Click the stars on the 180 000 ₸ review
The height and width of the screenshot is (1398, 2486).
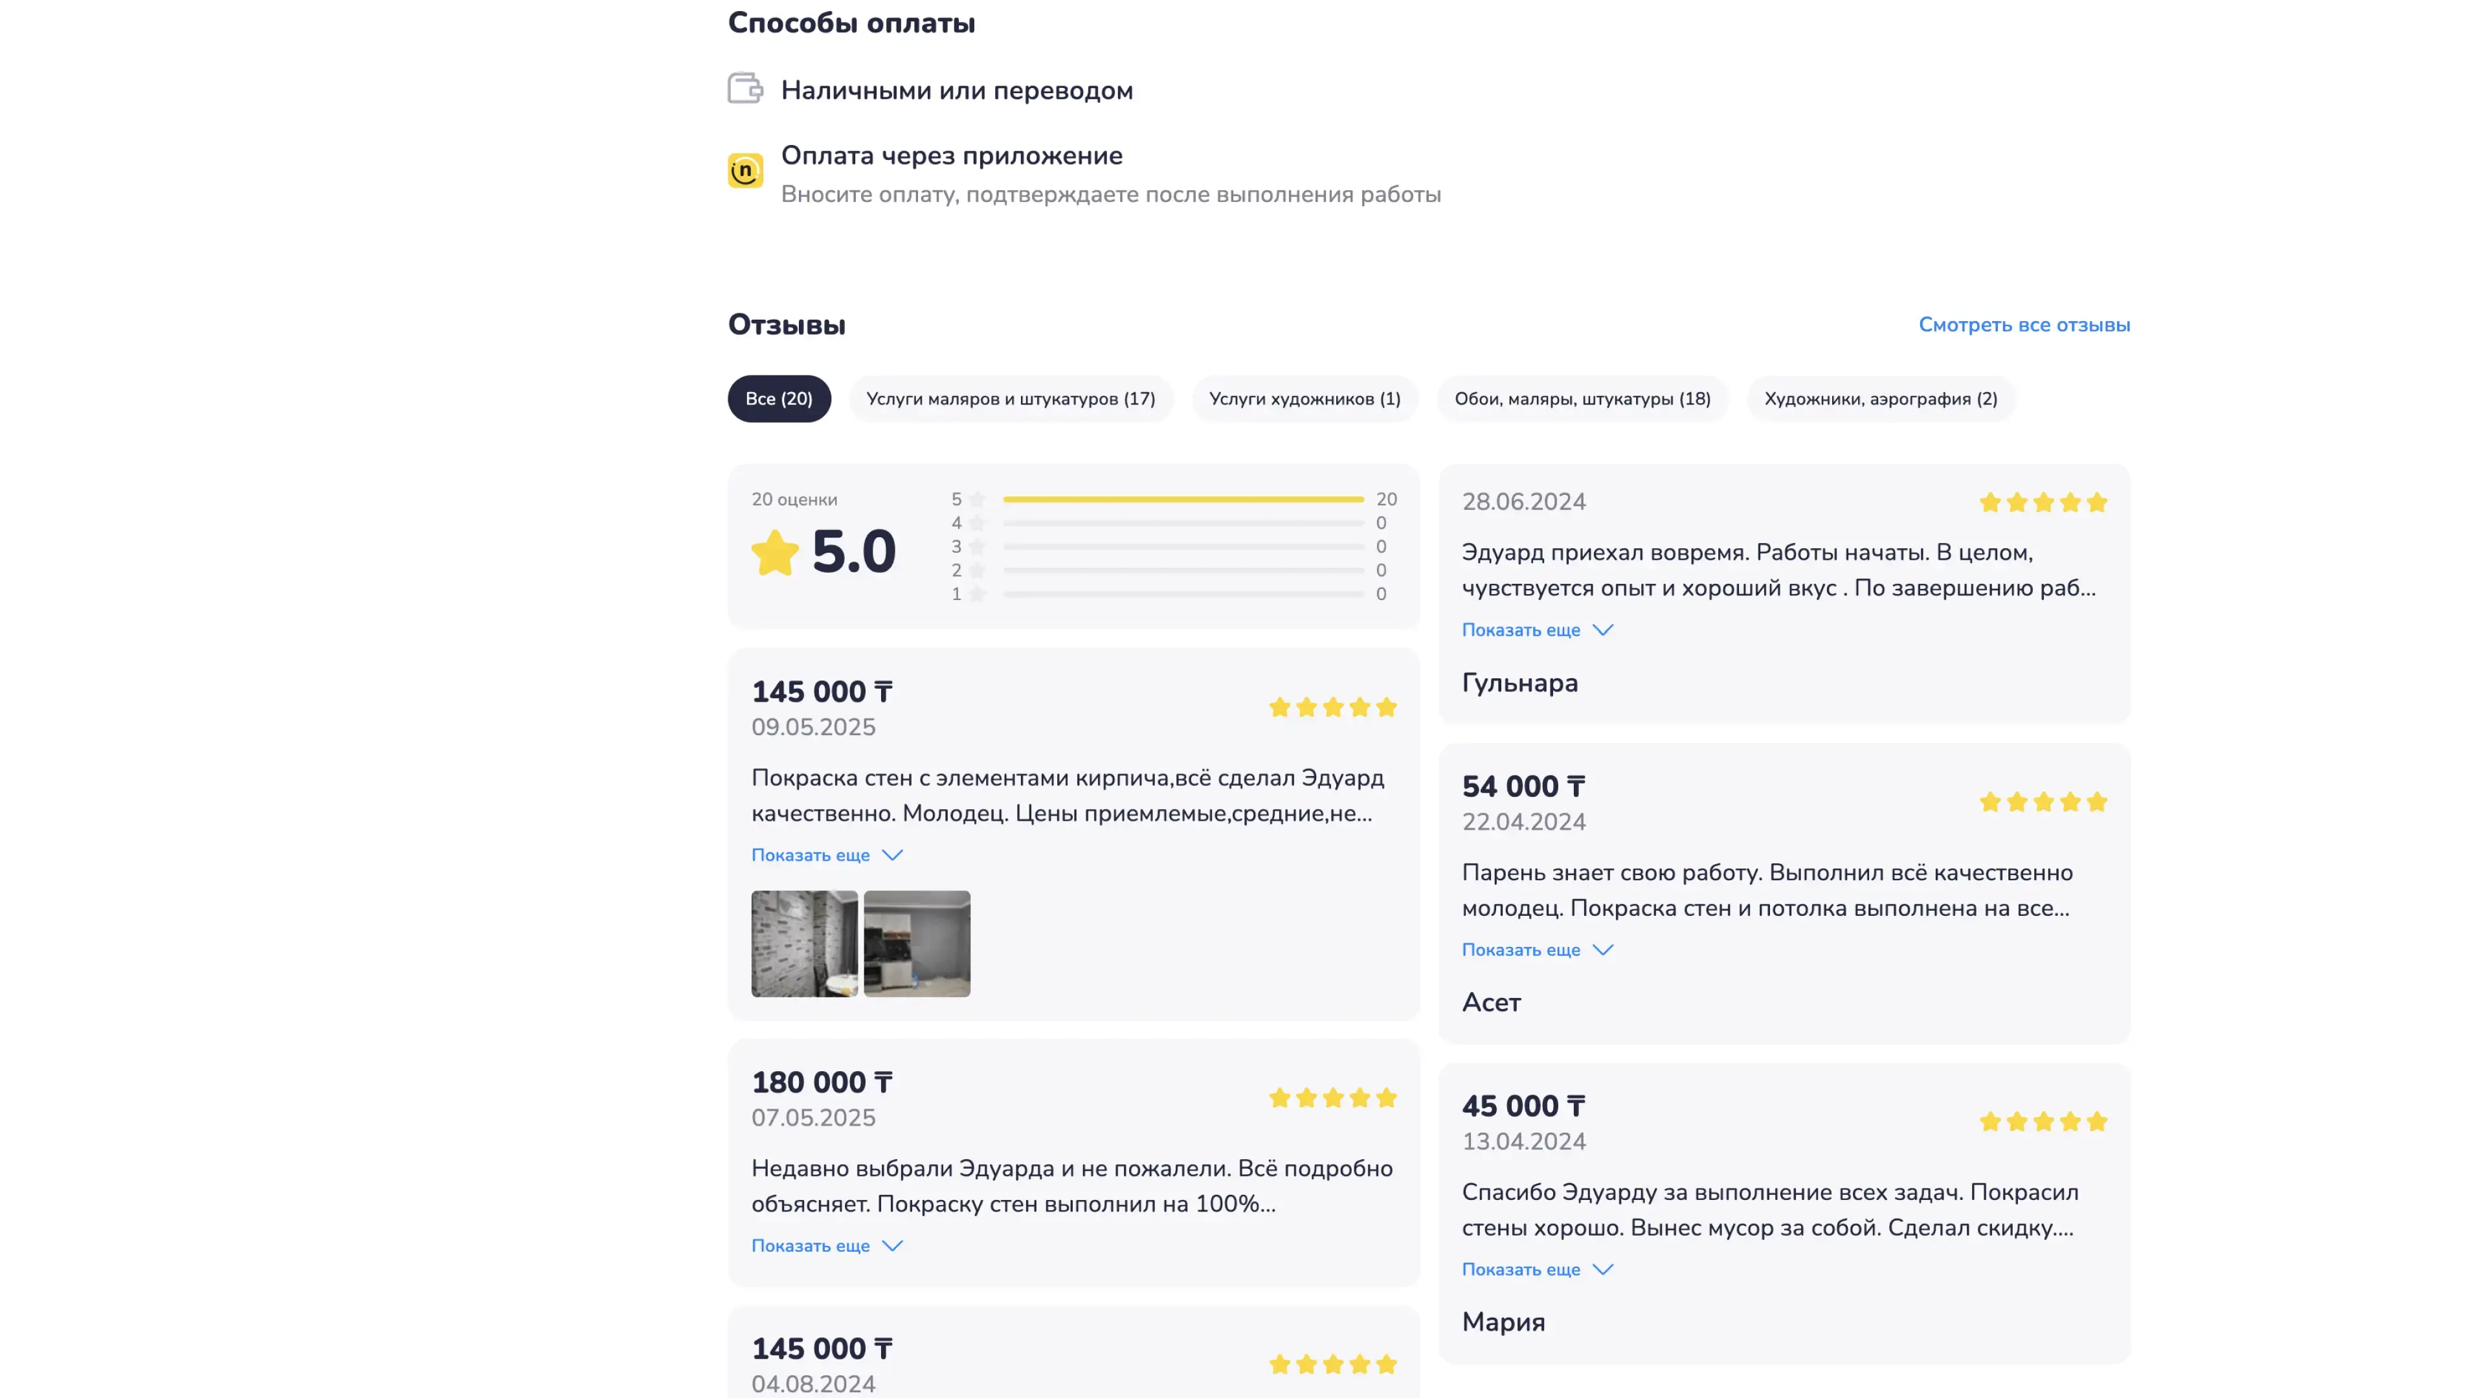coord(1332,1098)
